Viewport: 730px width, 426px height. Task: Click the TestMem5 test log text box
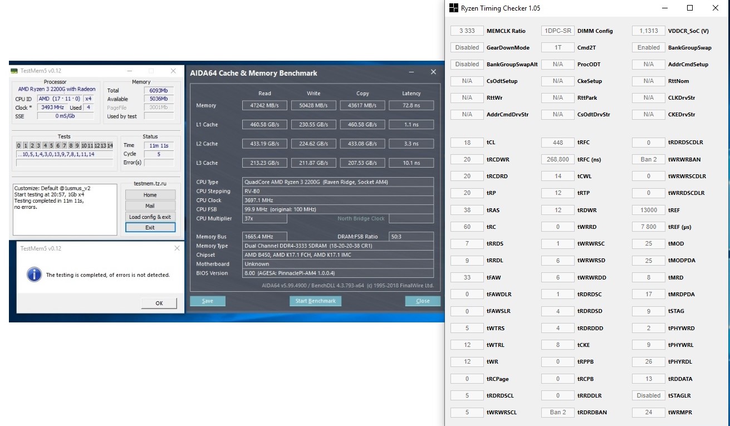[x=65, y=209]
